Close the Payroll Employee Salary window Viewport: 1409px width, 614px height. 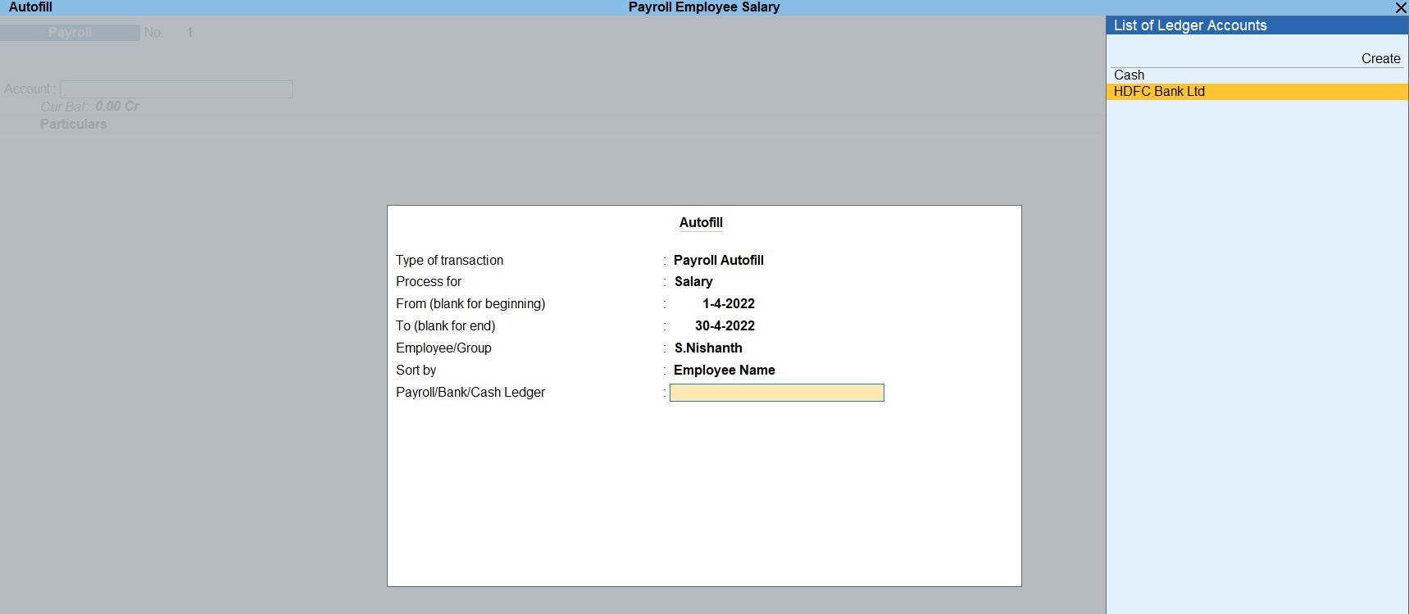pyautogui.click(x=1400, y=7)
